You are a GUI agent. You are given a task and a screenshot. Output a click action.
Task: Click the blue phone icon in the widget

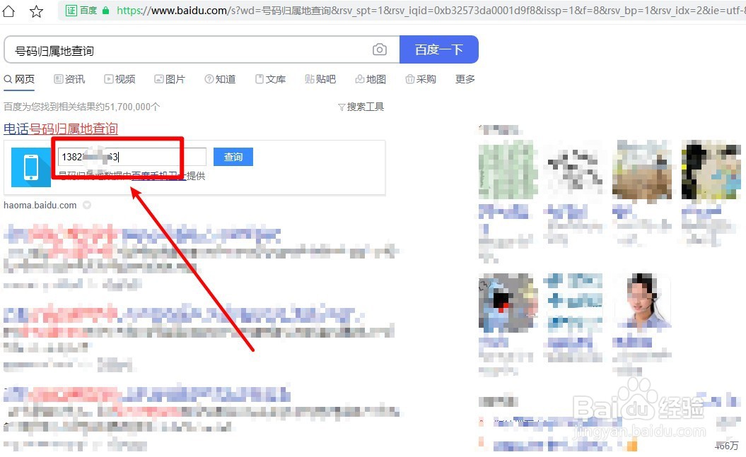[31, 167]
